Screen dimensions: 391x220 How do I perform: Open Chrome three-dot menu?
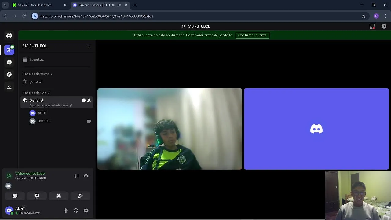[x=386, y=16]
